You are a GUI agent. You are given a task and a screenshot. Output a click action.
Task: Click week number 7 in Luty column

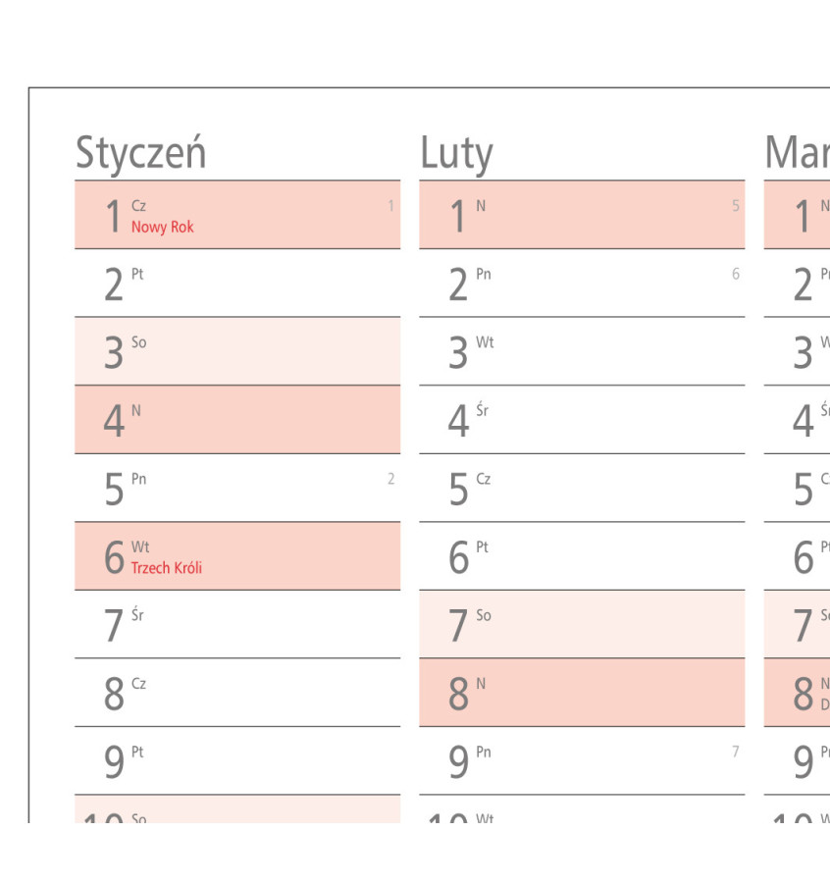coord(736,753)
